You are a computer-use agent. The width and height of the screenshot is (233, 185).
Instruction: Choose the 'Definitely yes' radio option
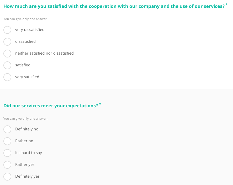7,177
